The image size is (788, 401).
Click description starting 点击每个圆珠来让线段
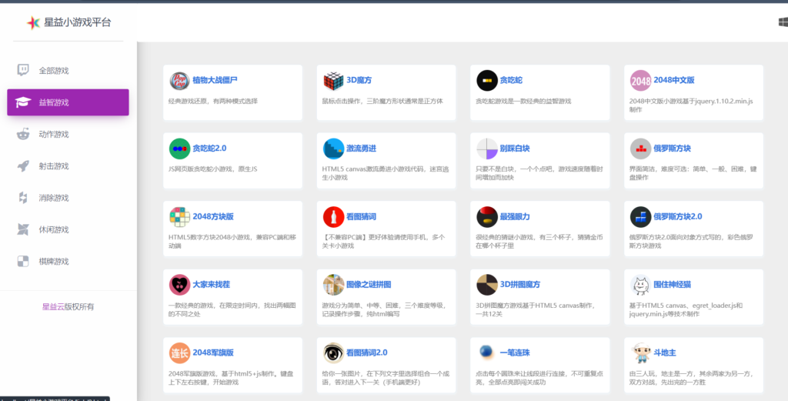click(539, 378)
